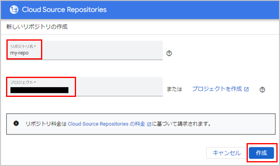Open the プロジェクト selection field
Viewport: 280px width, 166px height.
click(84, 87)
